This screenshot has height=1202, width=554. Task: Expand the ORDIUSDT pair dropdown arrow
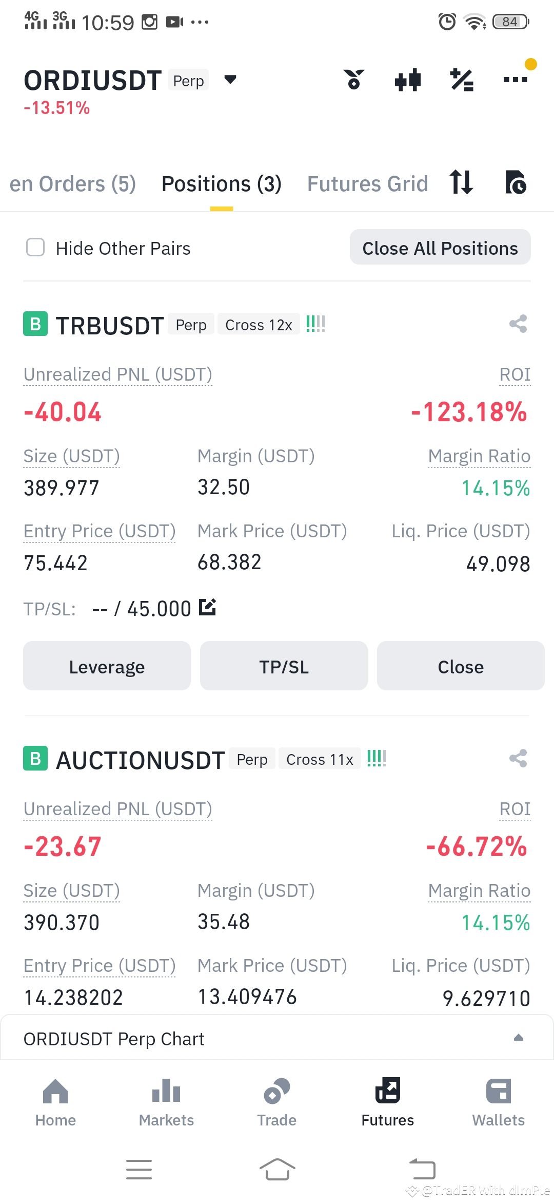(x=230, y=79)
